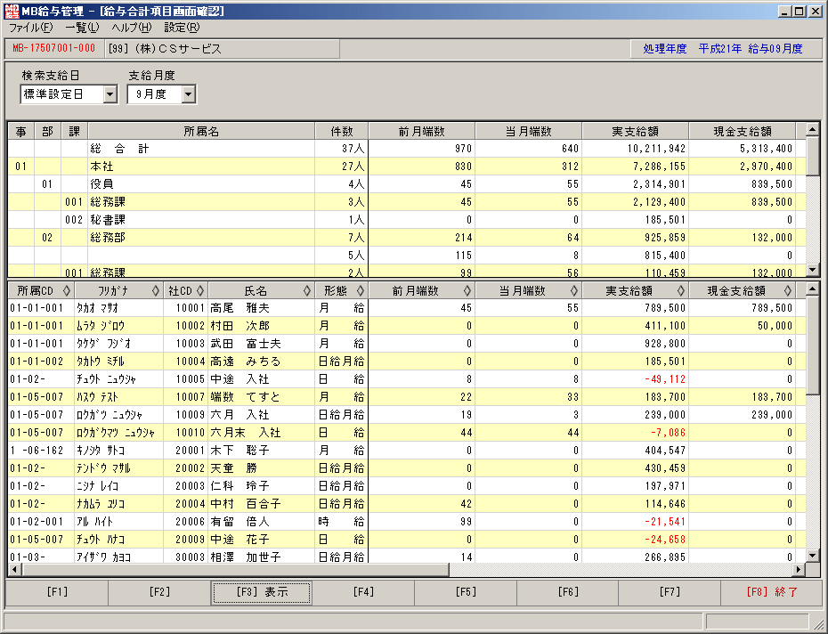The height and width of the screenshot is (634, 828).
Task: Click sort diamond on lower 現金支給額 column
Action: [x=787, y=290]
